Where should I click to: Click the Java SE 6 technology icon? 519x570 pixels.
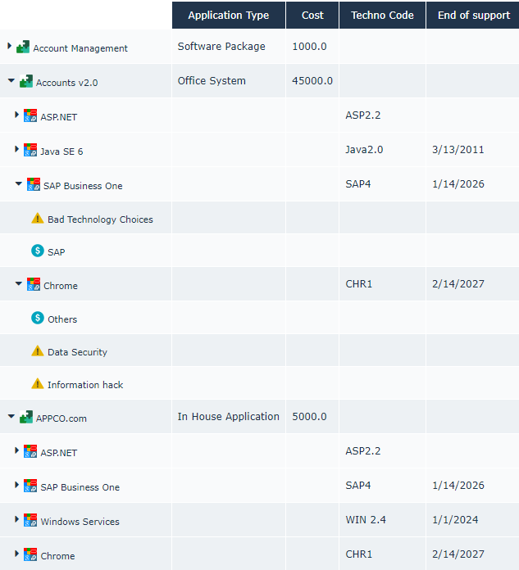30,151
